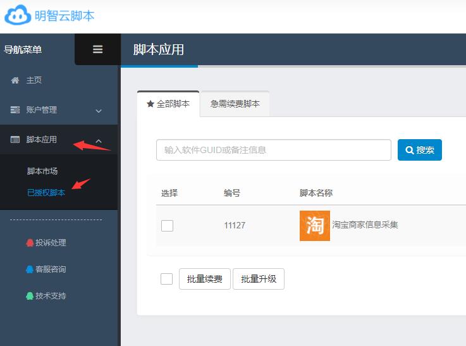
Task: Click the red QQ icon for 投诉处理
Action: click(30, 243)
